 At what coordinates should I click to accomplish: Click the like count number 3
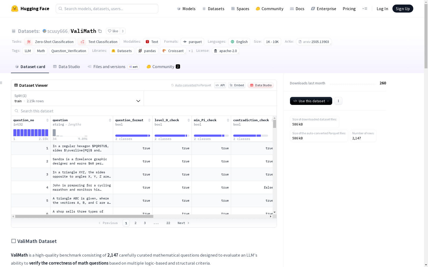pos(123,31)
